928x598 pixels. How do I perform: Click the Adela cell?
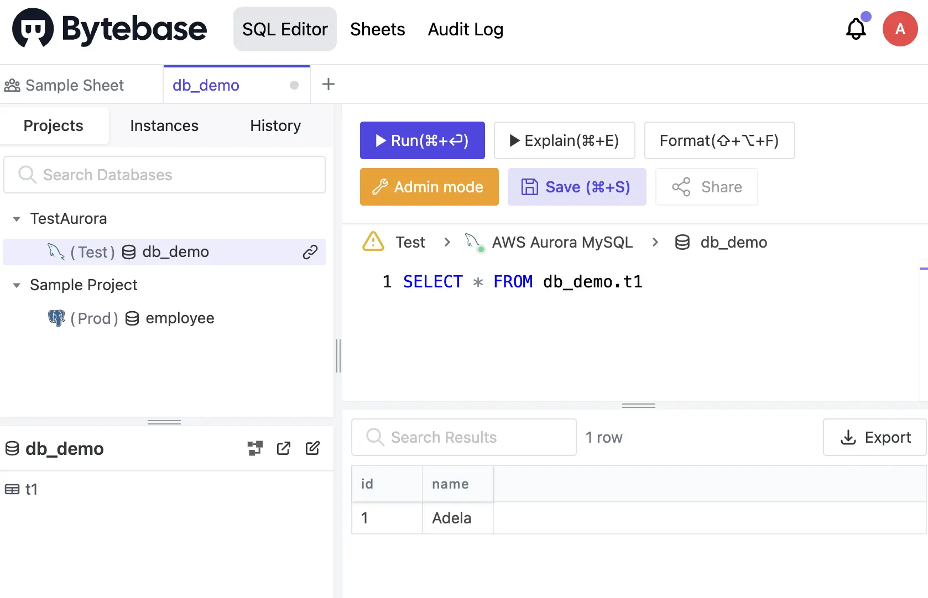(458, 518)
